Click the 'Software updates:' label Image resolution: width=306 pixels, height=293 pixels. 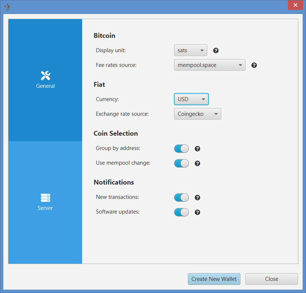[x=118, y=212]
